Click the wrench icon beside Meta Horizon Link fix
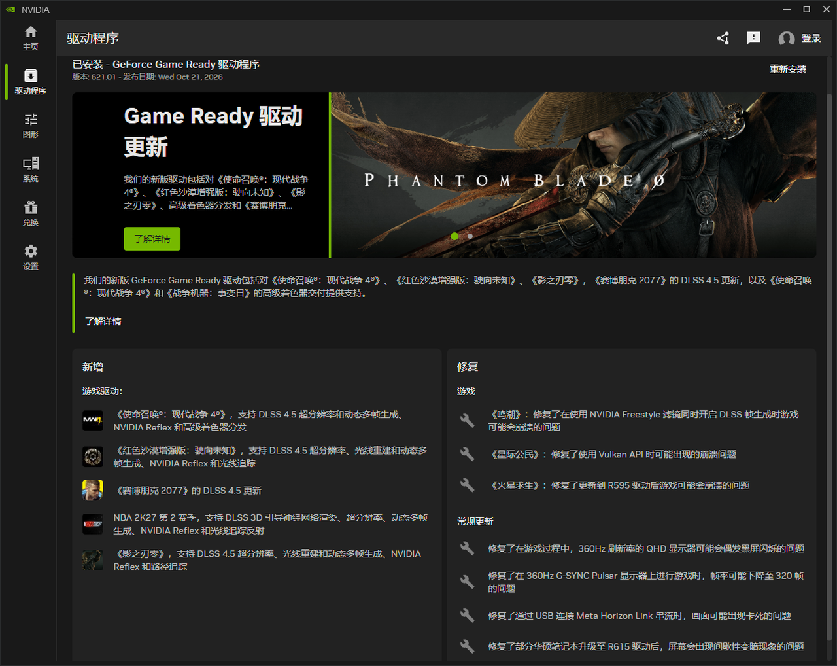 (467, 616)
